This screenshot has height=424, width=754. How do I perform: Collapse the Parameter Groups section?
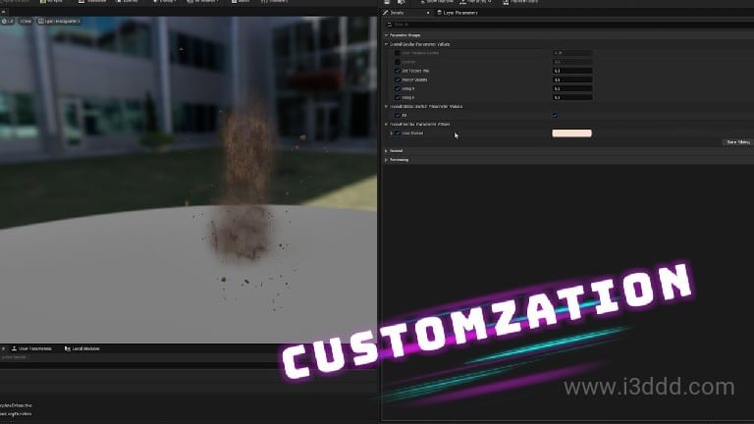pyautogui.click(x=386, y=35)
